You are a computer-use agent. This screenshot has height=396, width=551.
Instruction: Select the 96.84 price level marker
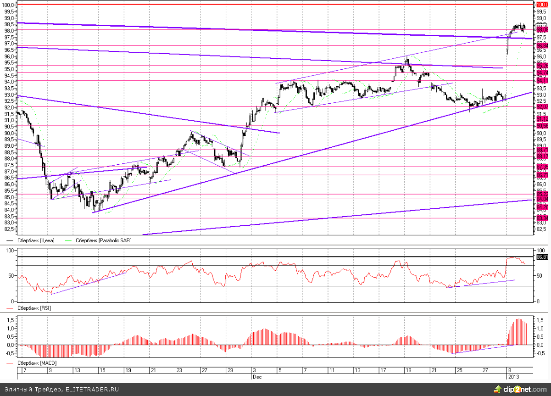[x=542, y=45]
